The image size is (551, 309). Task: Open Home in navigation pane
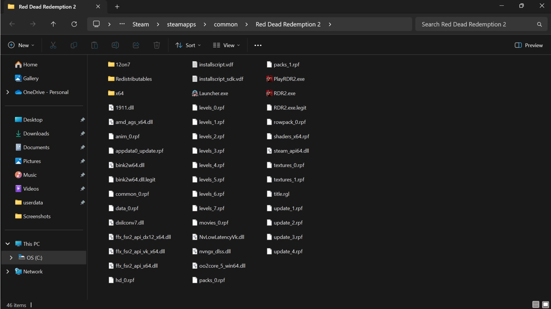click(x=26, y=65)
